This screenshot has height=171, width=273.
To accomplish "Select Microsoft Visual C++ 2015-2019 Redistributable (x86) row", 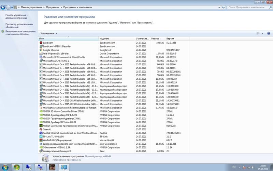I will pos(114,104).
